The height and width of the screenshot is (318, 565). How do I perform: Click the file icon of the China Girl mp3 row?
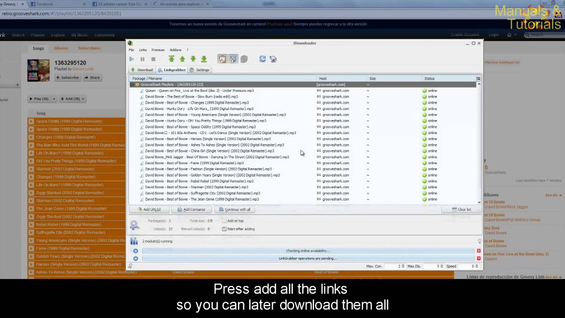(x=142, y=151)
